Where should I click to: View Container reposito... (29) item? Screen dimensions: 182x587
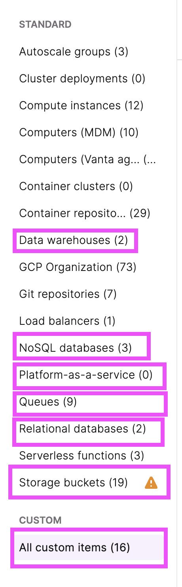[x=85, y=213]
